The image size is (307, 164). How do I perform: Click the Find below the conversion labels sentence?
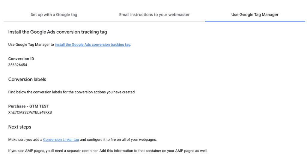(71, 92)
